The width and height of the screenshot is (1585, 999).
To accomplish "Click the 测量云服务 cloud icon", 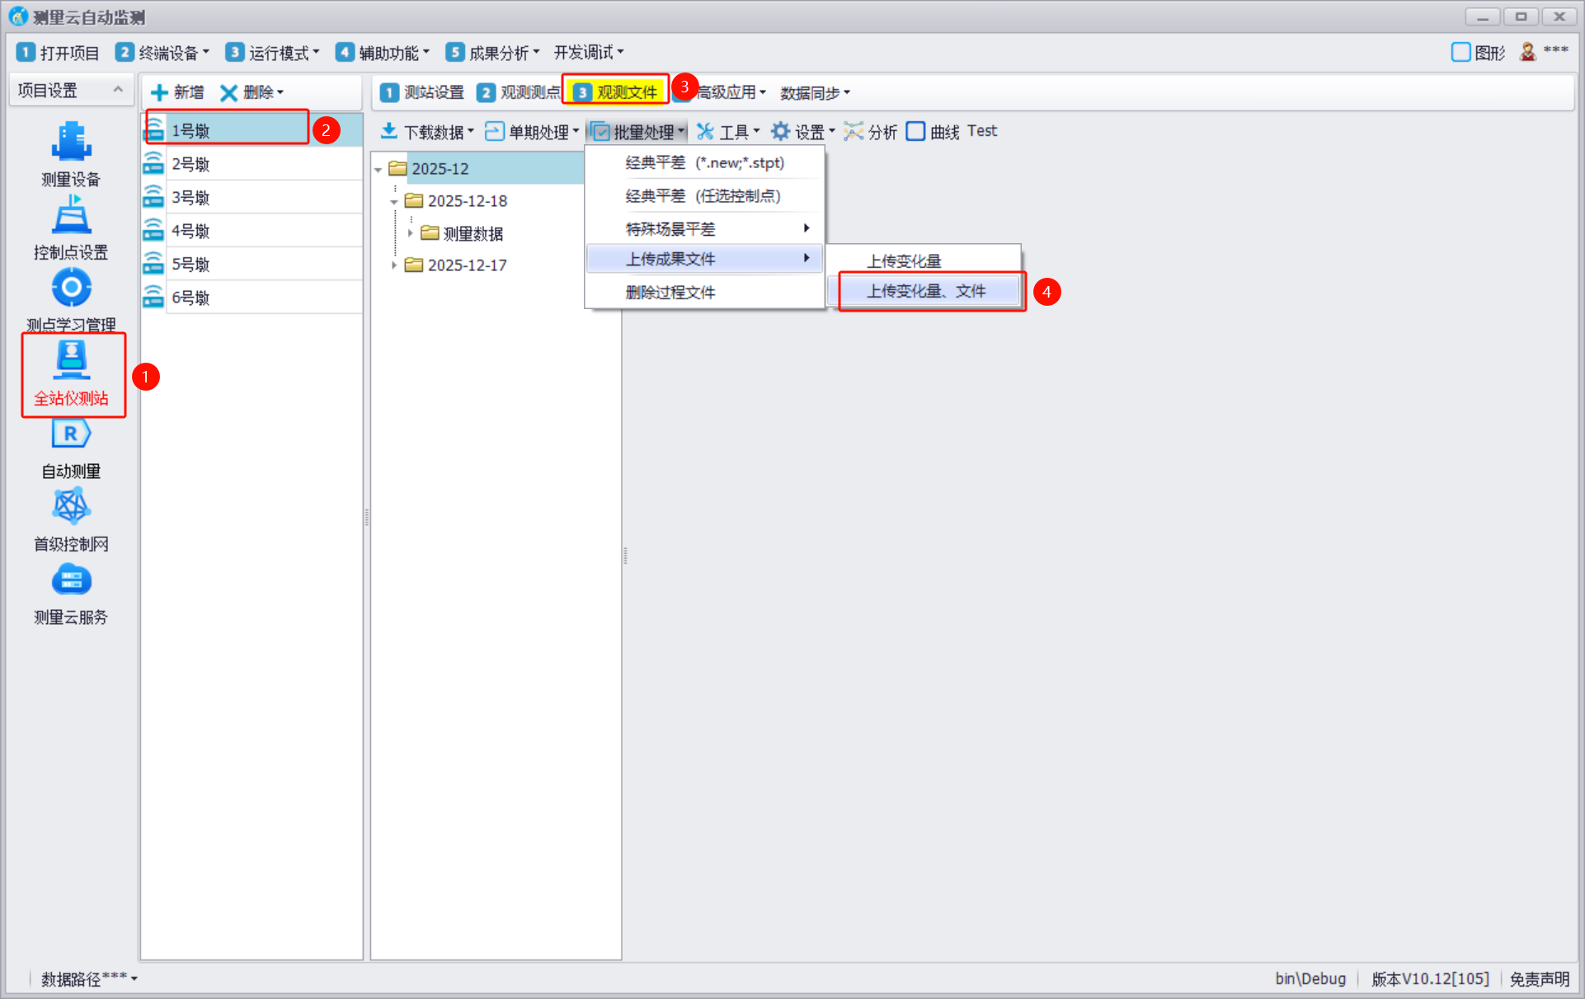I will click(x=71, y=580).
